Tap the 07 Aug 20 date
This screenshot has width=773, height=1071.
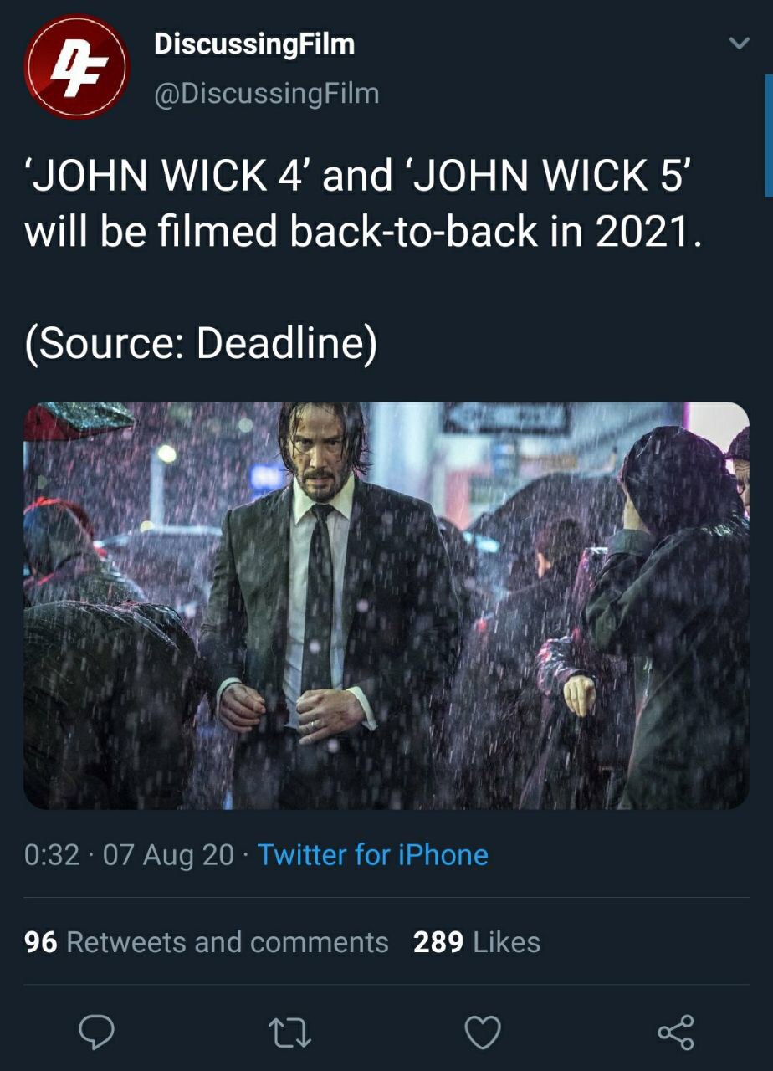(x=168, y=854)
